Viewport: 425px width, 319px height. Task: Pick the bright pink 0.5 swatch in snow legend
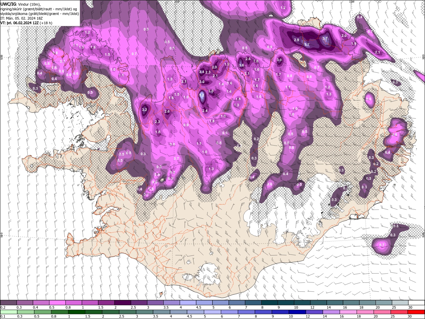tap(57, 303)
